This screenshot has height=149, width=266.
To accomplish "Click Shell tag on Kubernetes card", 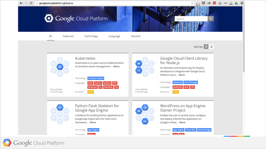I will 90,83.
